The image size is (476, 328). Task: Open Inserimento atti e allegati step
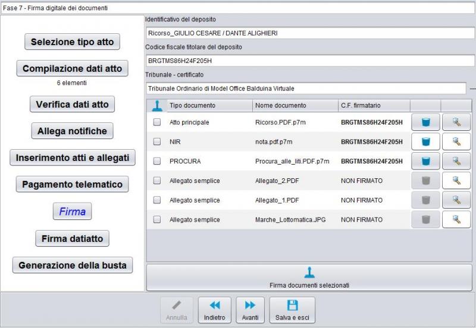click(72, 157)
